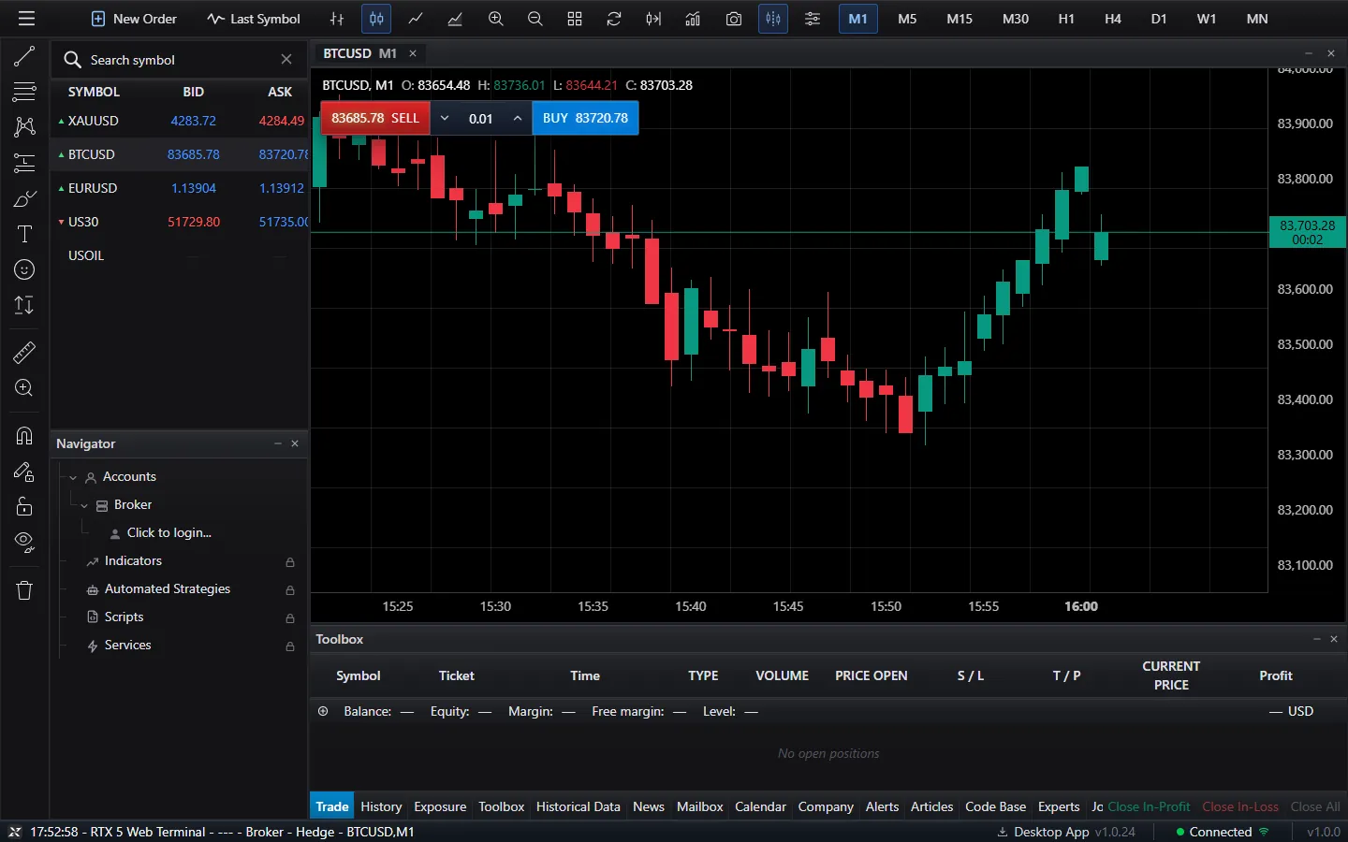Toggle the magnet snap tool
Screen dimensions: 1348x842
[x=24, y=435]
